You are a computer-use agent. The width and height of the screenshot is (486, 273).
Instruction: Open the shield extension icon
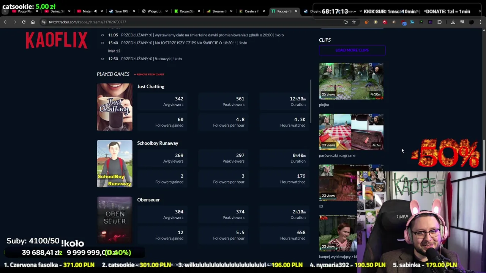(x=376, y=22)
